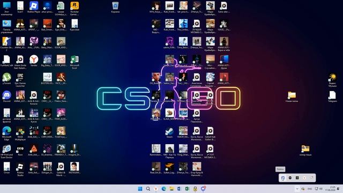Viewport: 343px width, 193px height.
Task: Select the INSTASAM music file
Action: pos(74,168)
